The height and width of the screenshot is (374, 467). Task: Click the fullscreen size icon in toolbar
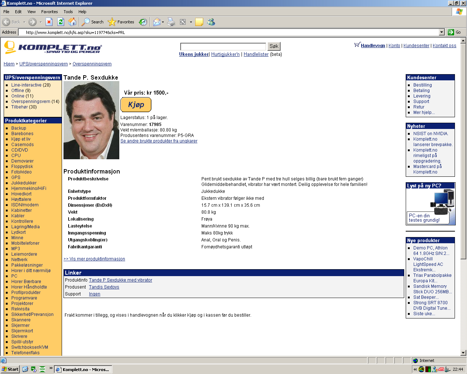(x=183, y=22)
